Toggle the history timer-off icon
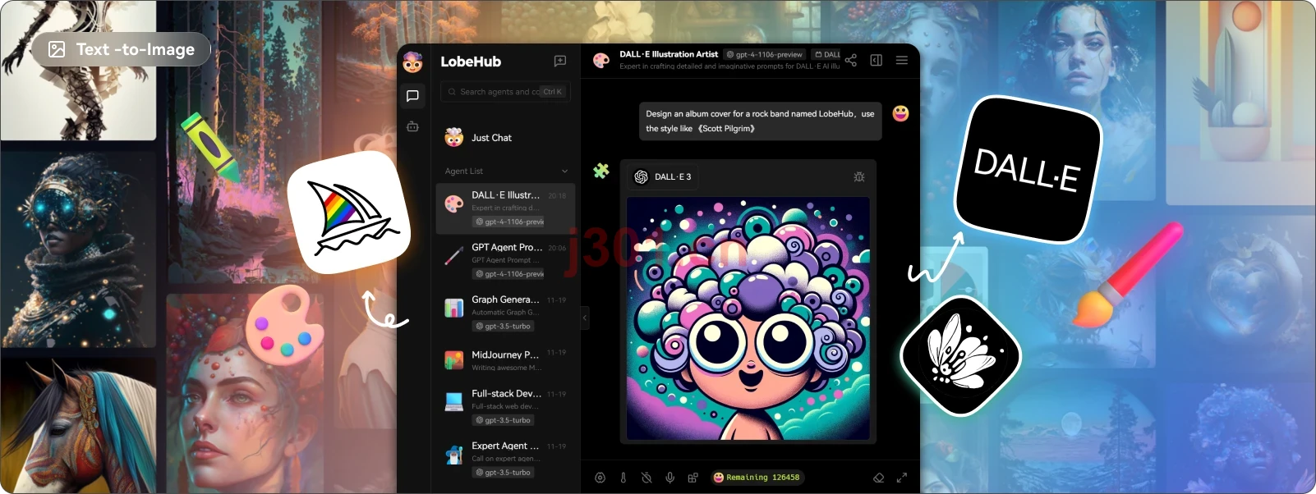The width and height of the screenshot is (1316, 494). click(646, 478)
